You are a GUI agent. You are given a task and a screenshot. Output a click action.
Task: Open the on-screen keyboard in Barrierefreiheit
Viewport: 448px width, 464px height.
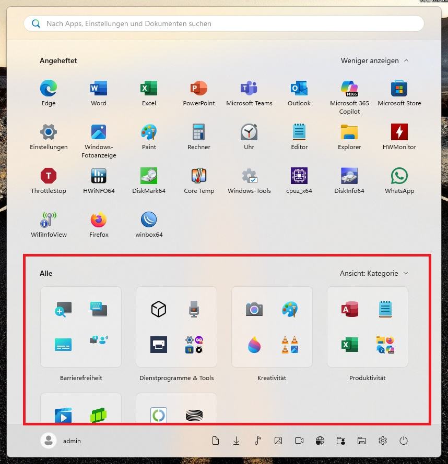99,310
